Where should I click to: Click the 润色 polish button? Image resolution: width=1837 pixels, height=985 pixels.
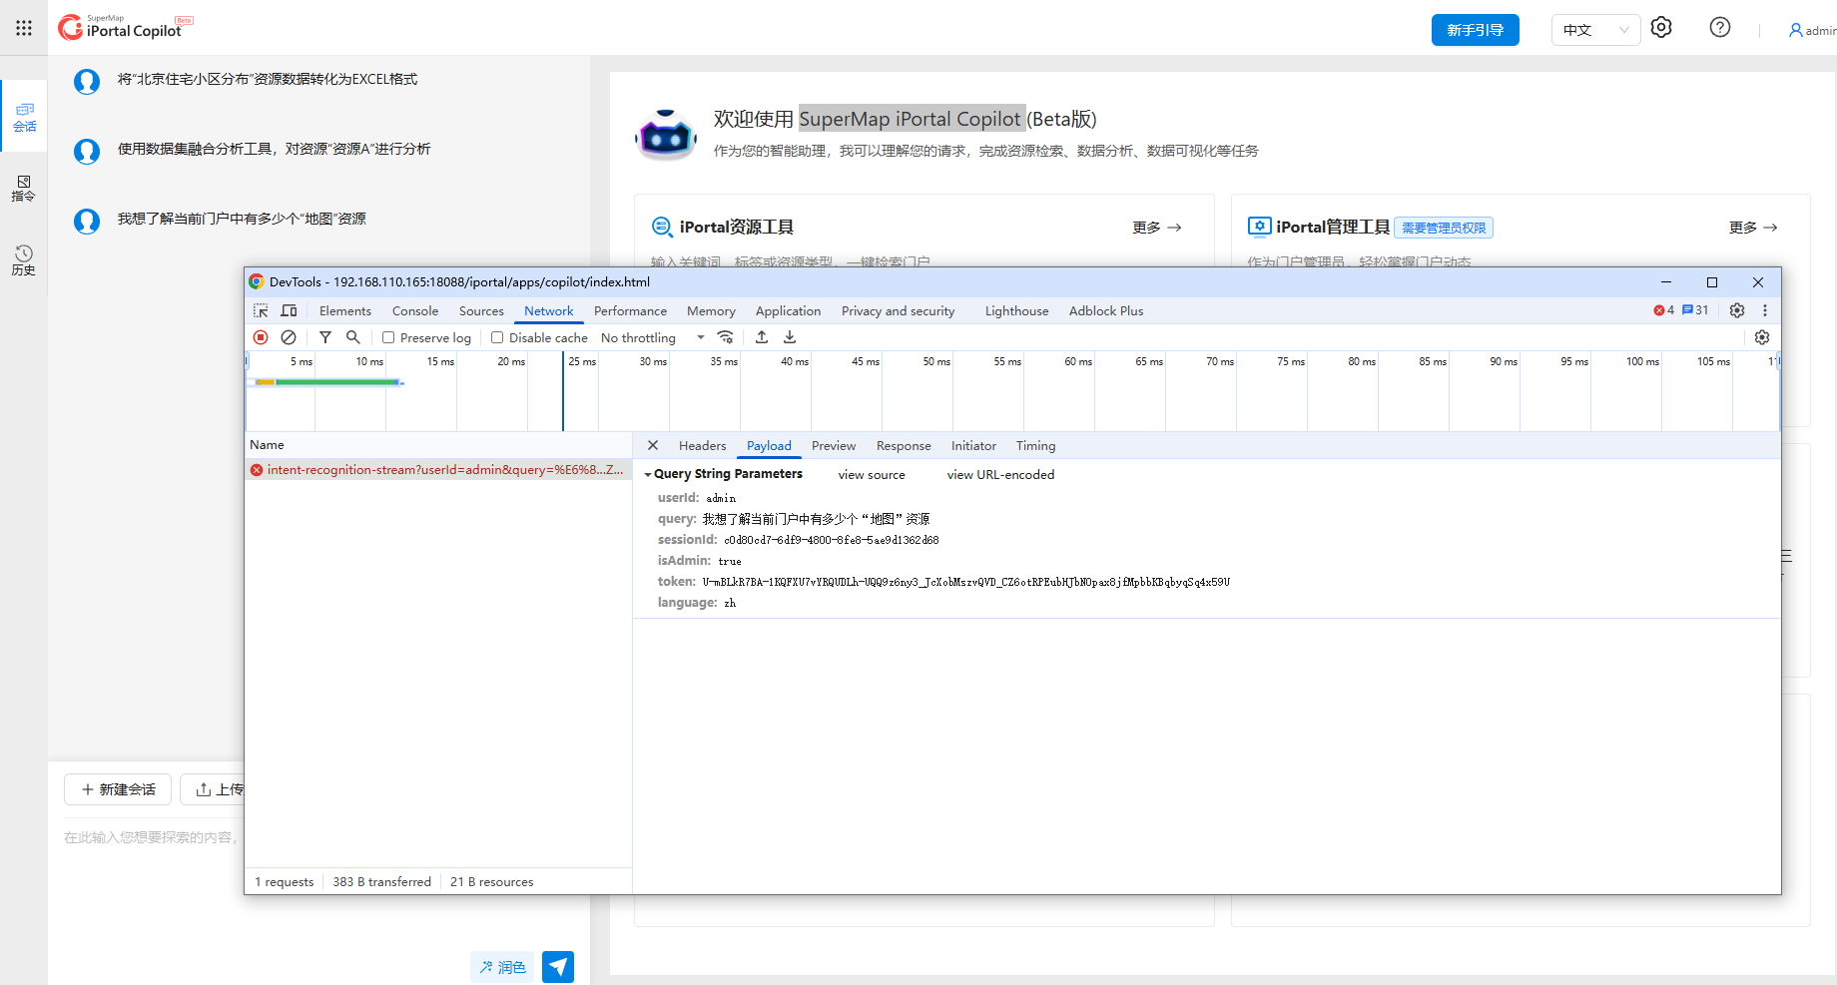502,967
